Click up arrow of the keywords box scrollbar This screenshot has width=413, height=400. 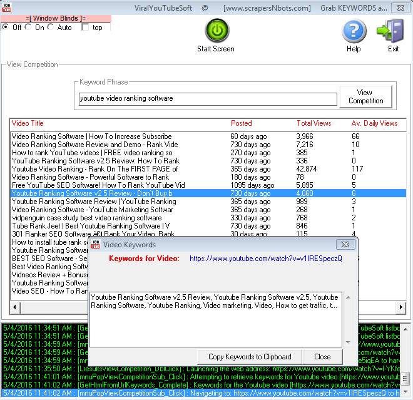pos(348,297)
